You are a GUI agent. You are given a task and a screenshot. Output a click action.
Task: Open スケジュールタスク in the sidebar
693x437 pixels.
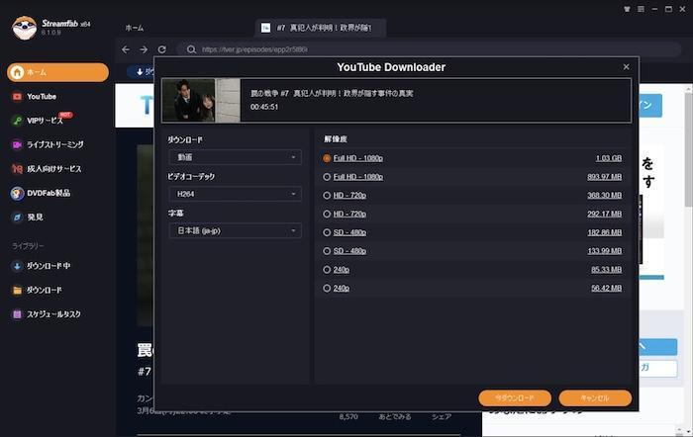(x=47, y=314)
